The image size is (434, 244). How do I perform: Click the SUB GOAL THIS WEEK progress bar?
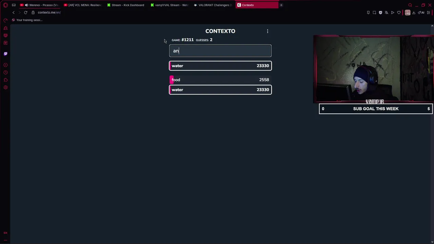point(376,109)
